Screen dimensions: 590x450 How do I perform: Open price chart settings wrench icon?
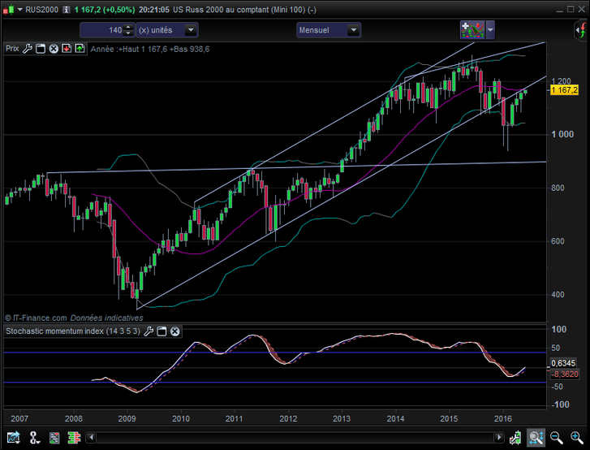28,49
